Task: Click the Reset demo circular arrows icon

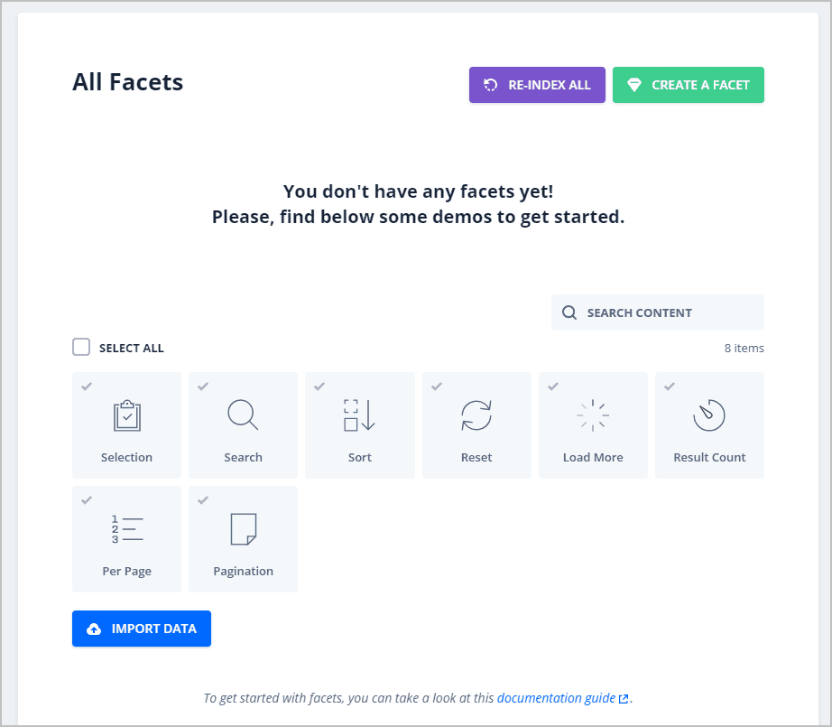Action: (x=476, y=415)
